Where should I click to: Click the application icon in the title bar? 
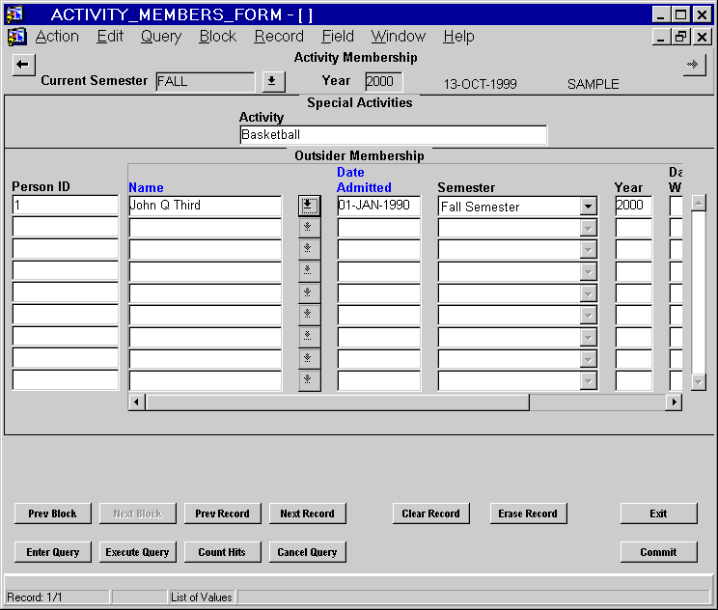pos(15,14)
